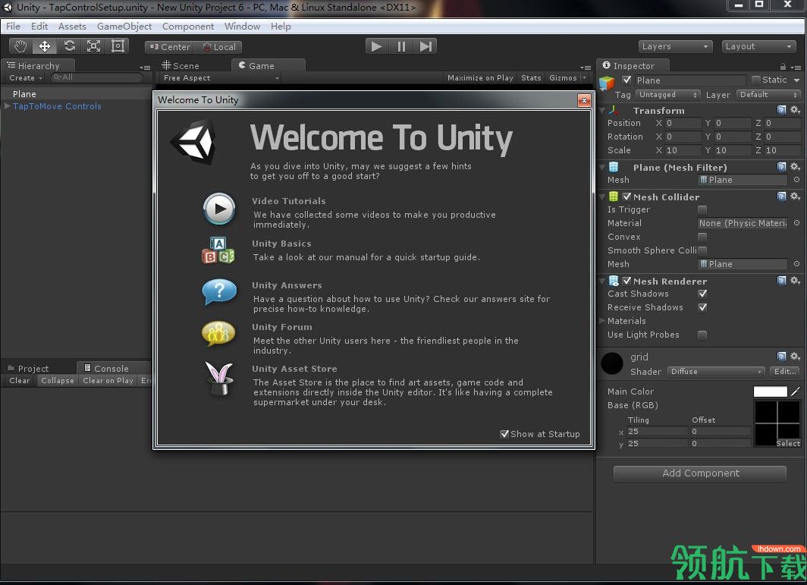Open Layer Default dropdown
Screen dimensions: 807x585
[x=768, y=95]
